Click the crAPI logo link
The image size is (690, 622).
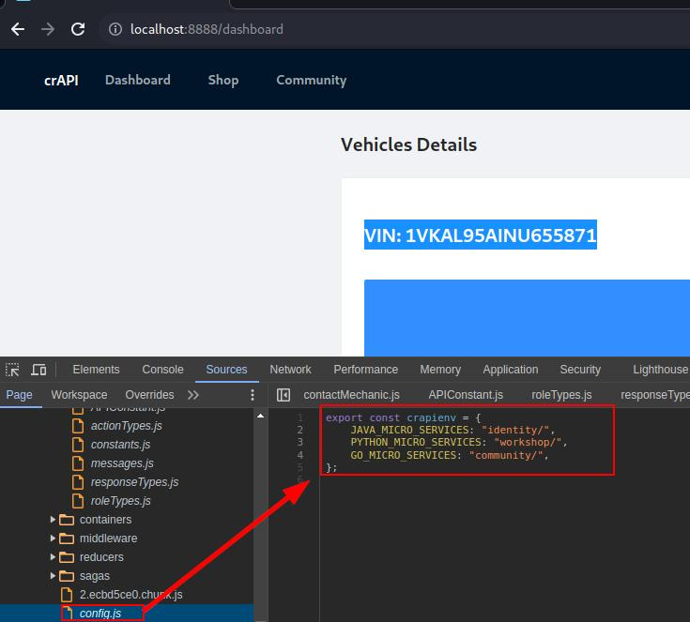pos(61,80)
